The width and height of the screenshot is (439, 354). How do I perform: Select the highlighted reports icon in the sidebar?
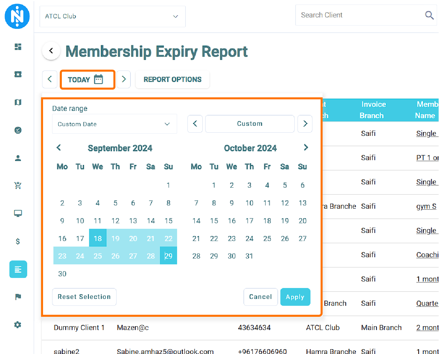[x=18, y=269]
